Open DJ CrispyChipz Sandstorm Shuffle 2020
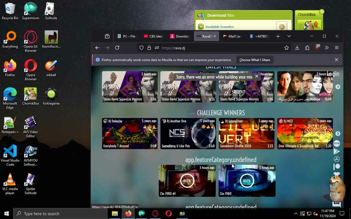This screenshot has height=219, width=351. coord(247,134)
